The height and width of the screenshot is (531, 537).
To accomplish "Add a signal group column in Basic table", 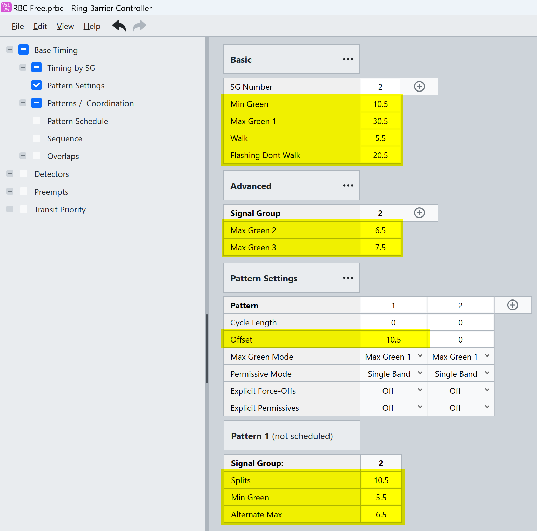I will (419, 87).
